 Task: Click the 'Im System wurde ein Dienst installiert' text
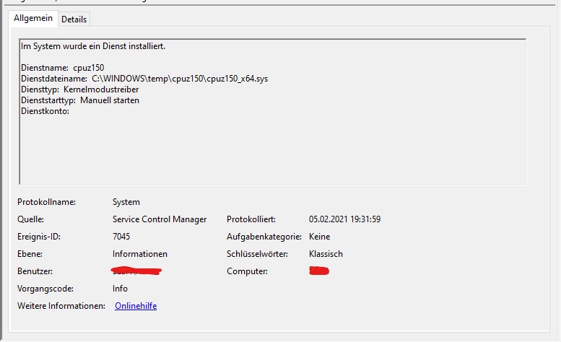coord(93,46)
